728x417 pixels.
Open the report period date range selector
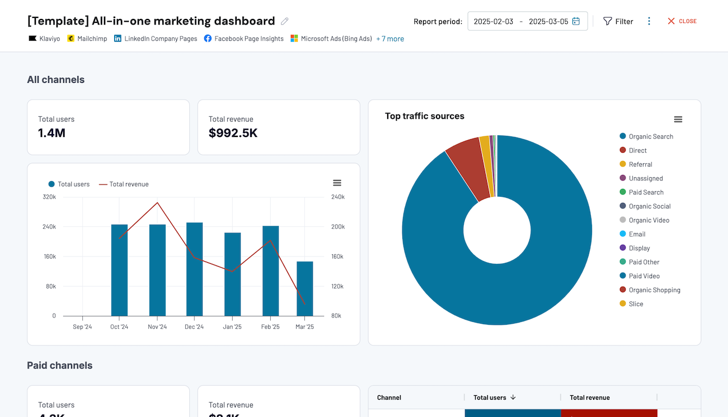pyautogui.click(x=527, y=21)
